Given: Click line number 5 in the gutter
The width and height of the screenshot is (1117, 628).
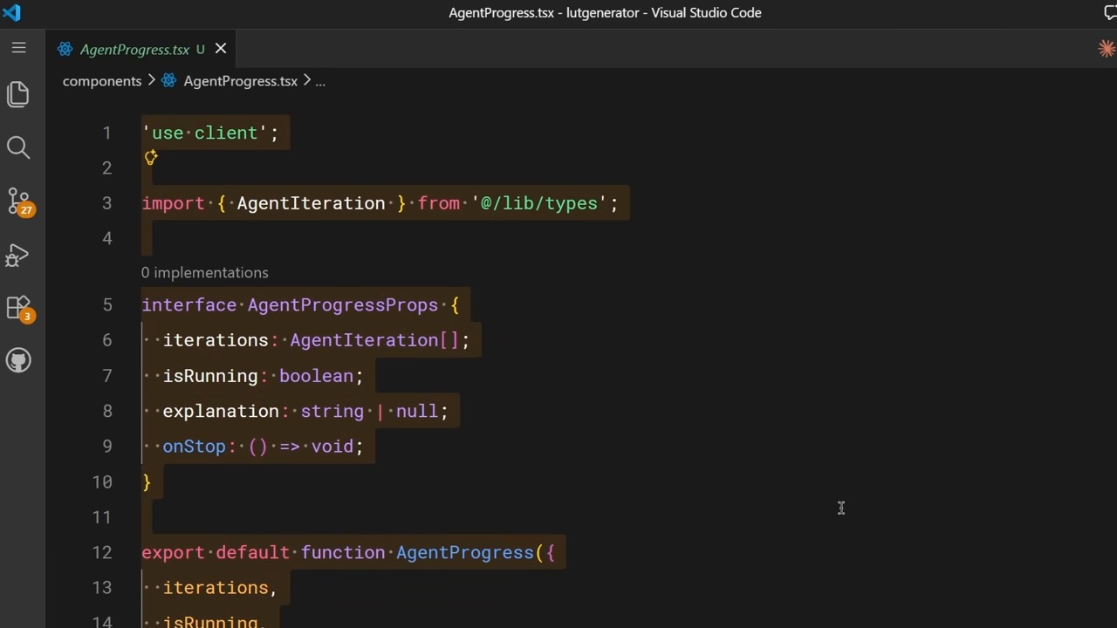Looking at the screenshot, I should click(x=106, y=304).
